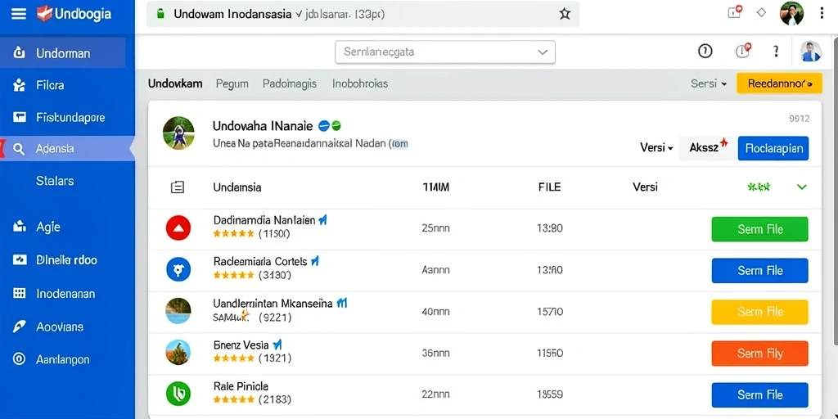Select the Filcra sidebar icon
The height and width of the screenshot is (419, 838).
click(x=20, y=85)
